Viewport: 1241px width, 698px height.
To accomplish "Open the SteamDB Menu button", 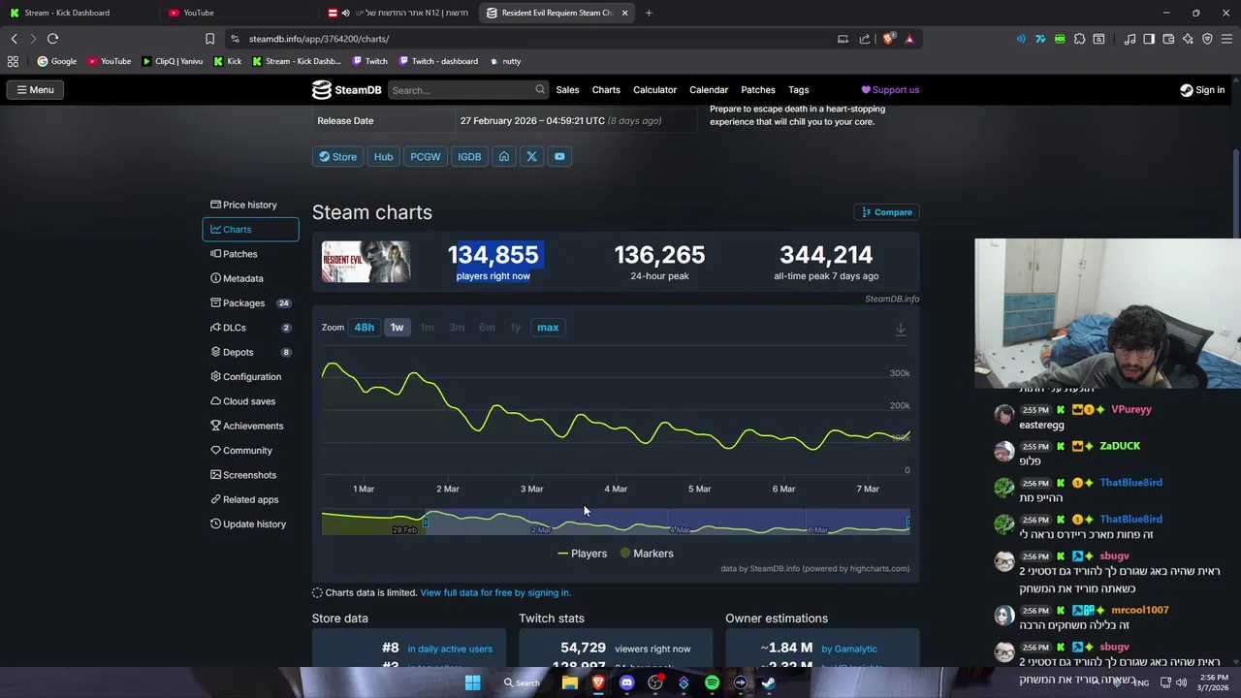I will pyautogui.click(x=35, y=90).
